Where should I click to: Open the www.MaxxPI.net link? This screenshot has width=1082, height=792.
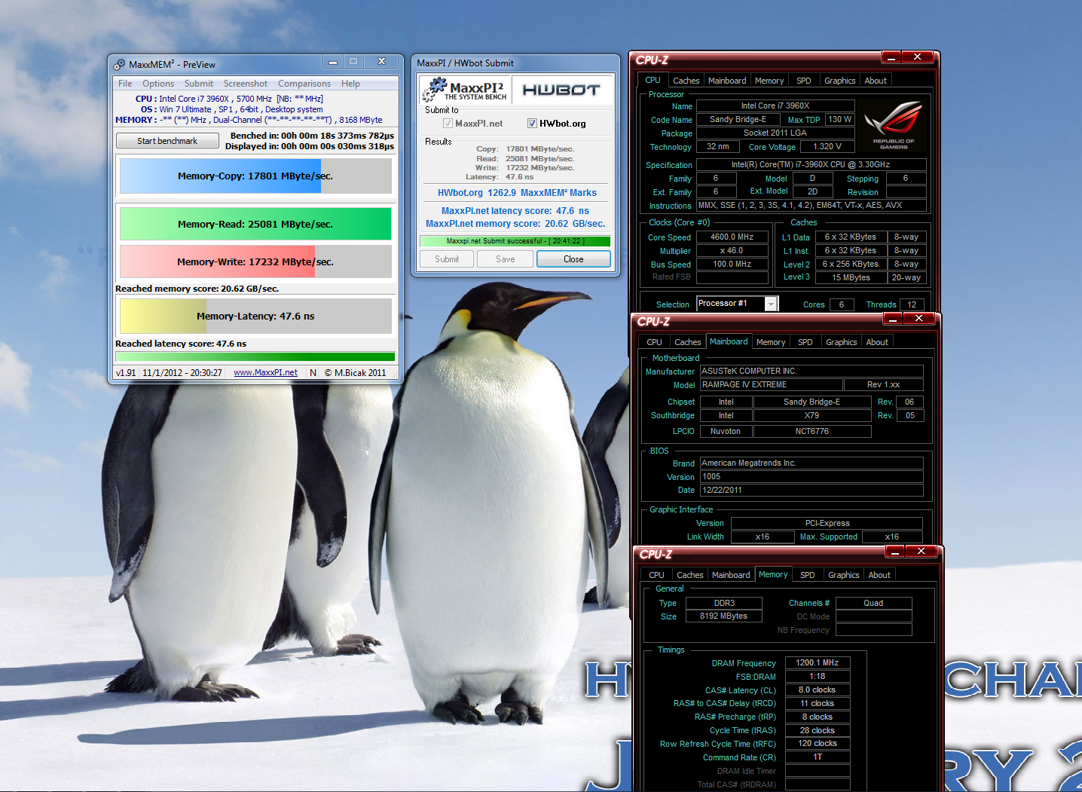pos(265,373)
